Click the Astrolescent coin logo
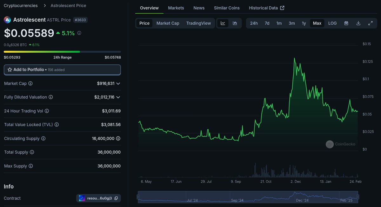This screenshot has height=207, width=381. click(x=7, y=20)
